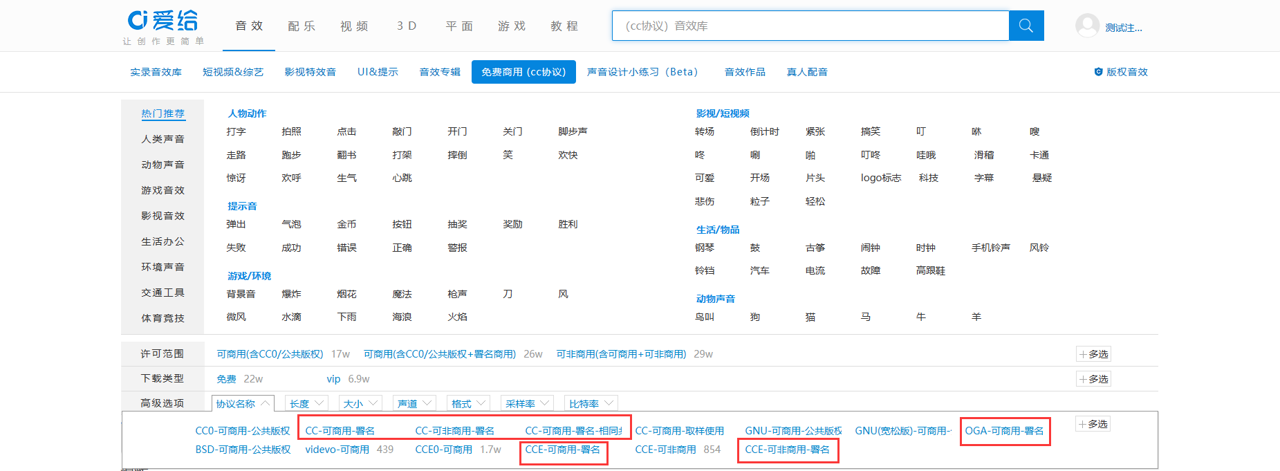The width and height of the screenshot is (1280, 471).
Task: Choose the BSD-可商用-公共版权 protocol
Action: point(243,450)
